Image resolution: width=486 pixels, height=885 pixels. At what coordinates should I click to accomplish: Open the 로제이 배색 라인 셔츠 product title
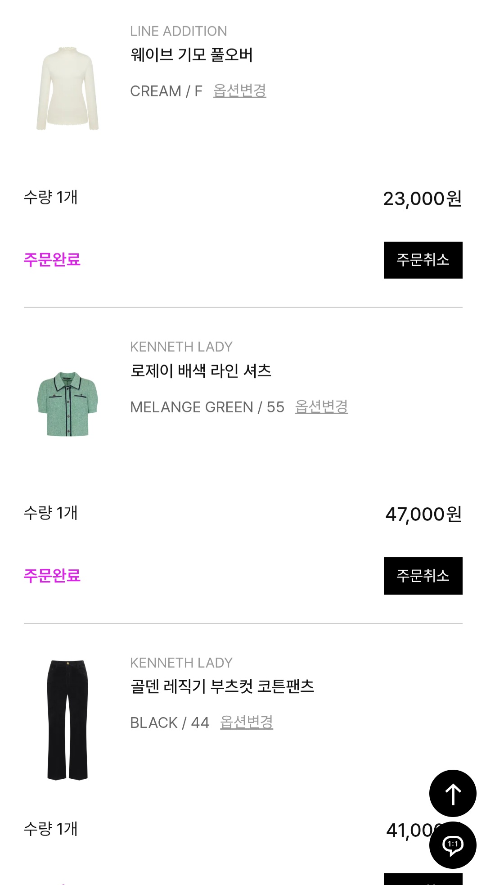[201, 371]
